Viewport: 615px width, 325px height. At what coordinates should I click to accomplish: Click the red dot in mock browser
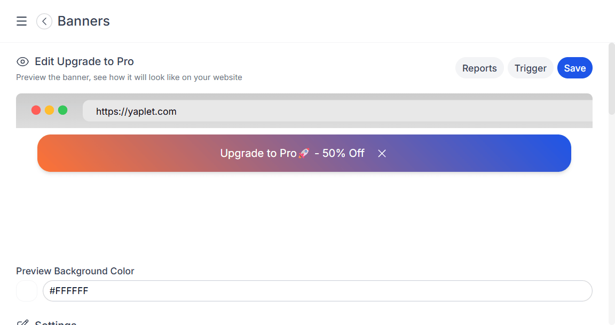pos(36,110)
